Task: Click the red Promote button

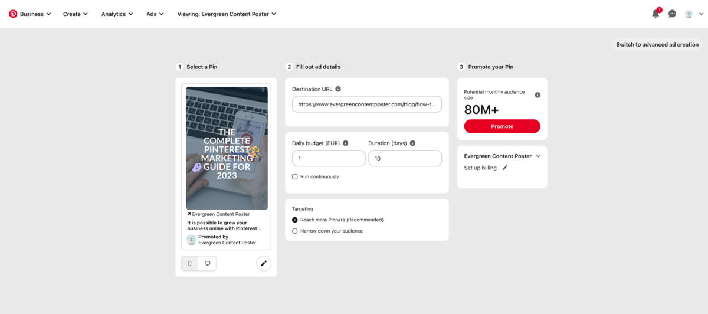Action: tap(502, 126)
